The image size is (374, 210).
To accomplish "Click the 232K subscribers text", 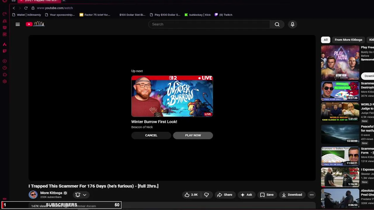I will 51,197.
